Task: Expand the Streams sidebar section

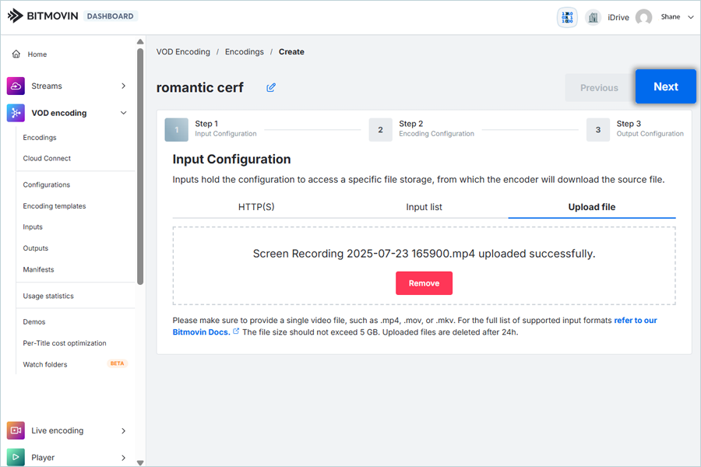Action: tap(123, 86)
